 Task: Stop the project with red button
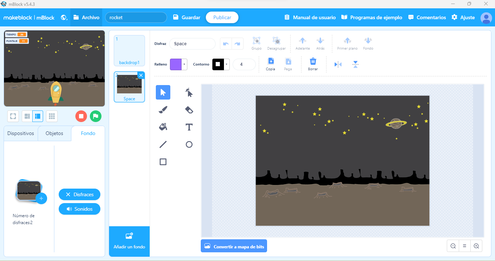coord(81,116)
